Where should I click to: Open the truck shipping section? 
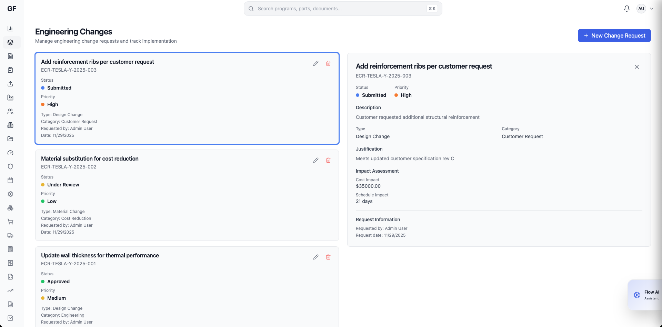coord(10,235)
